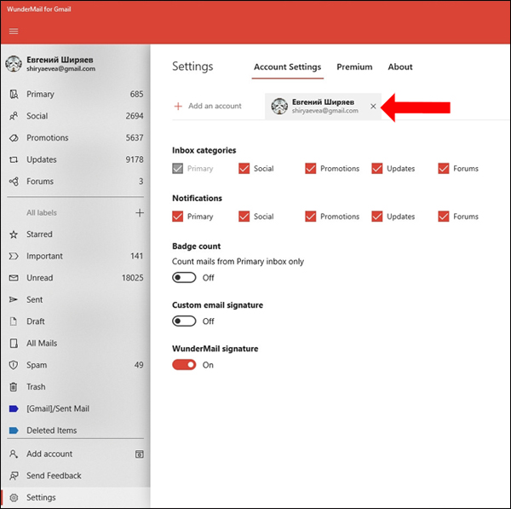Open the Premium tab
This screenshot has width=511, height=509.
(x=354, y=67)
